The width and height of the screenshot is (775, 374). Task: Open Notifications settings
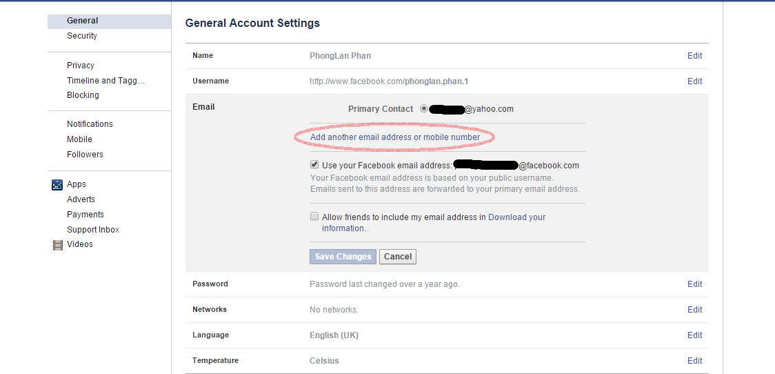click(x=90, y=124)
